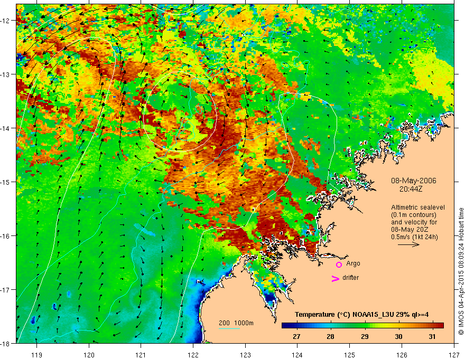Image resolution: width=465 pixels, height=359 pixels.
Task: Click longitude axis label 126
Action: tap(402, 355)
